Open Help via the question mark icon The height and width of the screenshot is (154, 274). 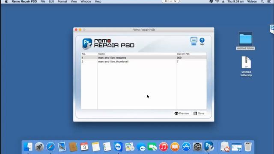coord(202,41)
